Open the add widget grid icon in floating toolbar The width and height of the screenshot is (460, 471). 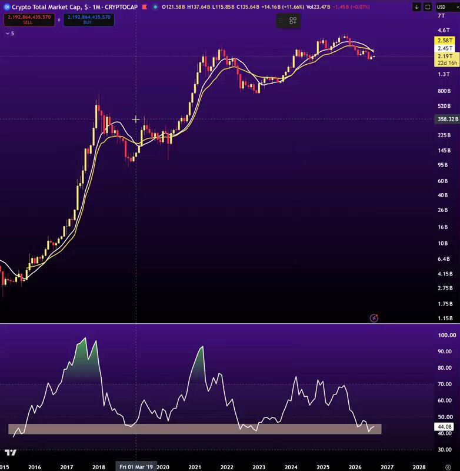click(293, 21)
